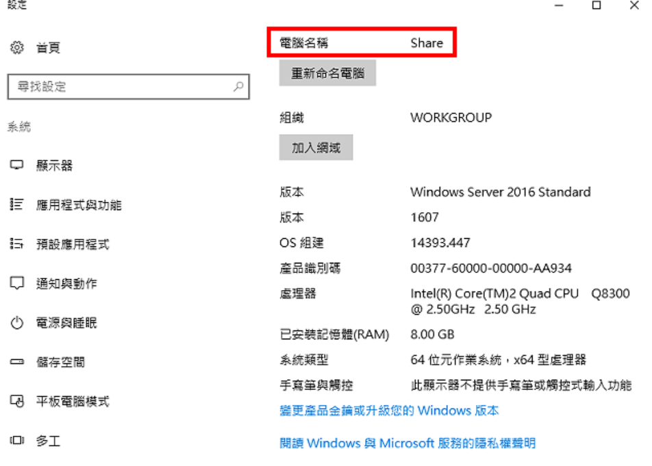Open the Microsoft services privacy statement link
Viewport: 652px width, 466px height.
407,443
